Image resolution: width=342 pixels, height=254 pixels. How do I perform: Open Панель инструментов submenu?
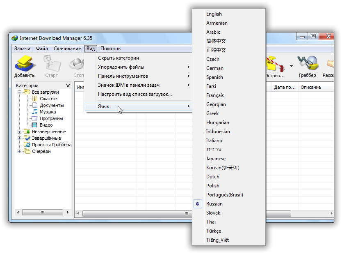138,76
